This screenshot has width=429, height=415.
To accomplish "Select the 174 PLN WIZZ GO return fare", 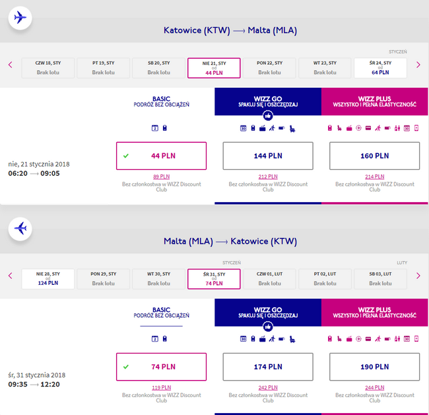I will [x=268, y=367].
